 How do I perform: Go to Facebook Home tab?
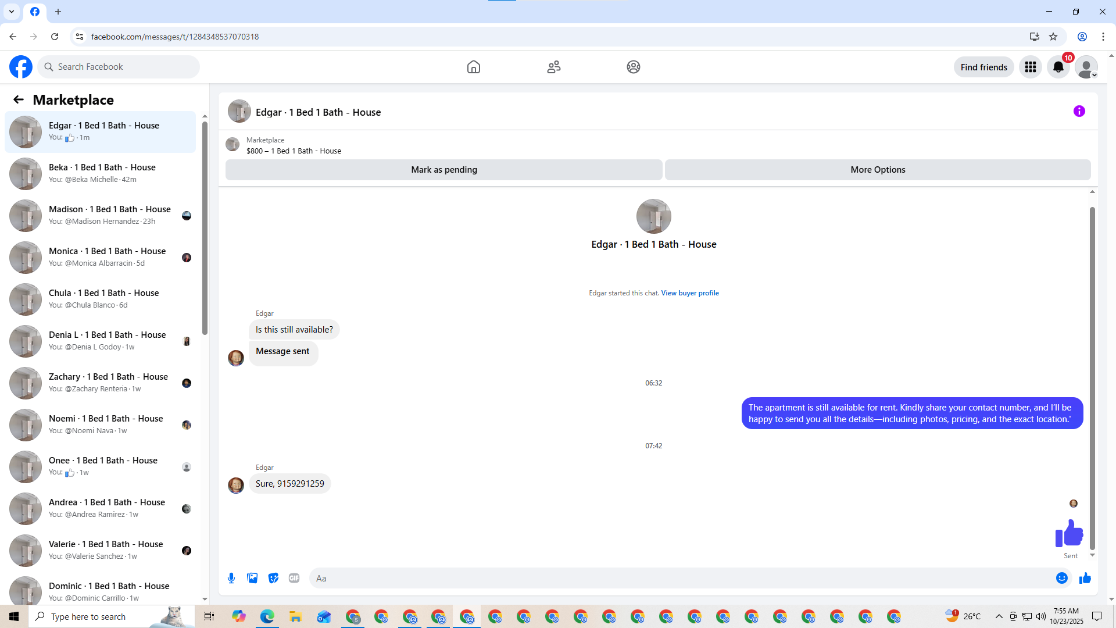pos(473,67)
